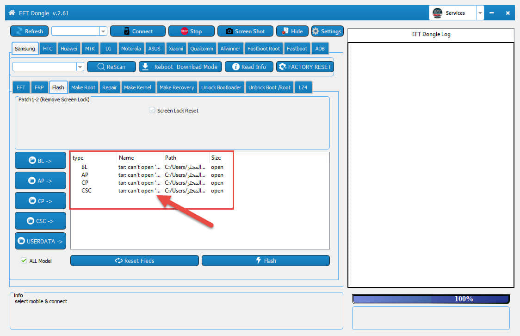
Task: Click the Path column header
Action: [x=186, y=158]
